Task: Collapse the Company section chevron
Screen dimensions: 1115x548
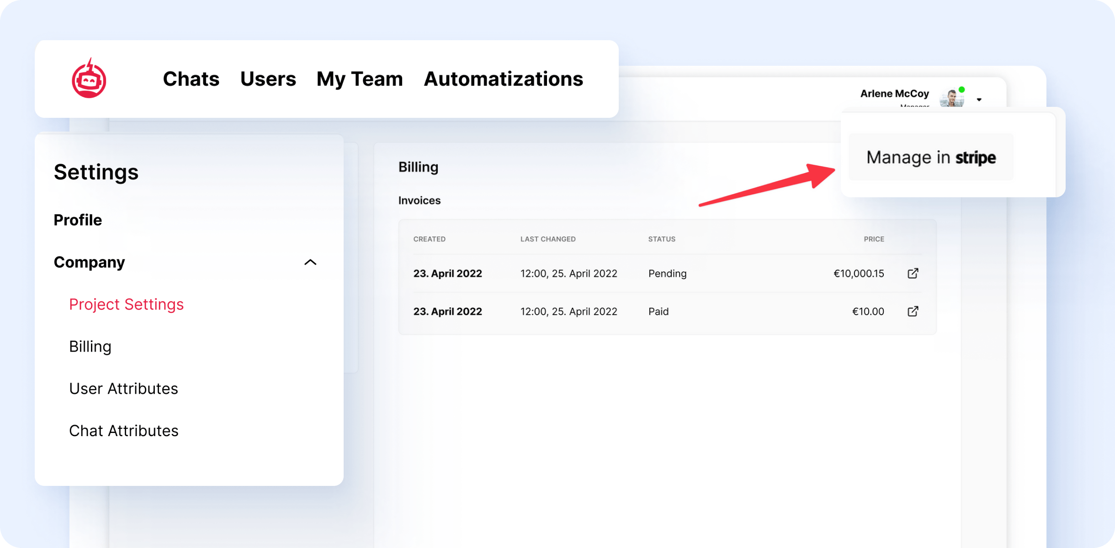Action: pyautogui.click(x=310, y=262)
